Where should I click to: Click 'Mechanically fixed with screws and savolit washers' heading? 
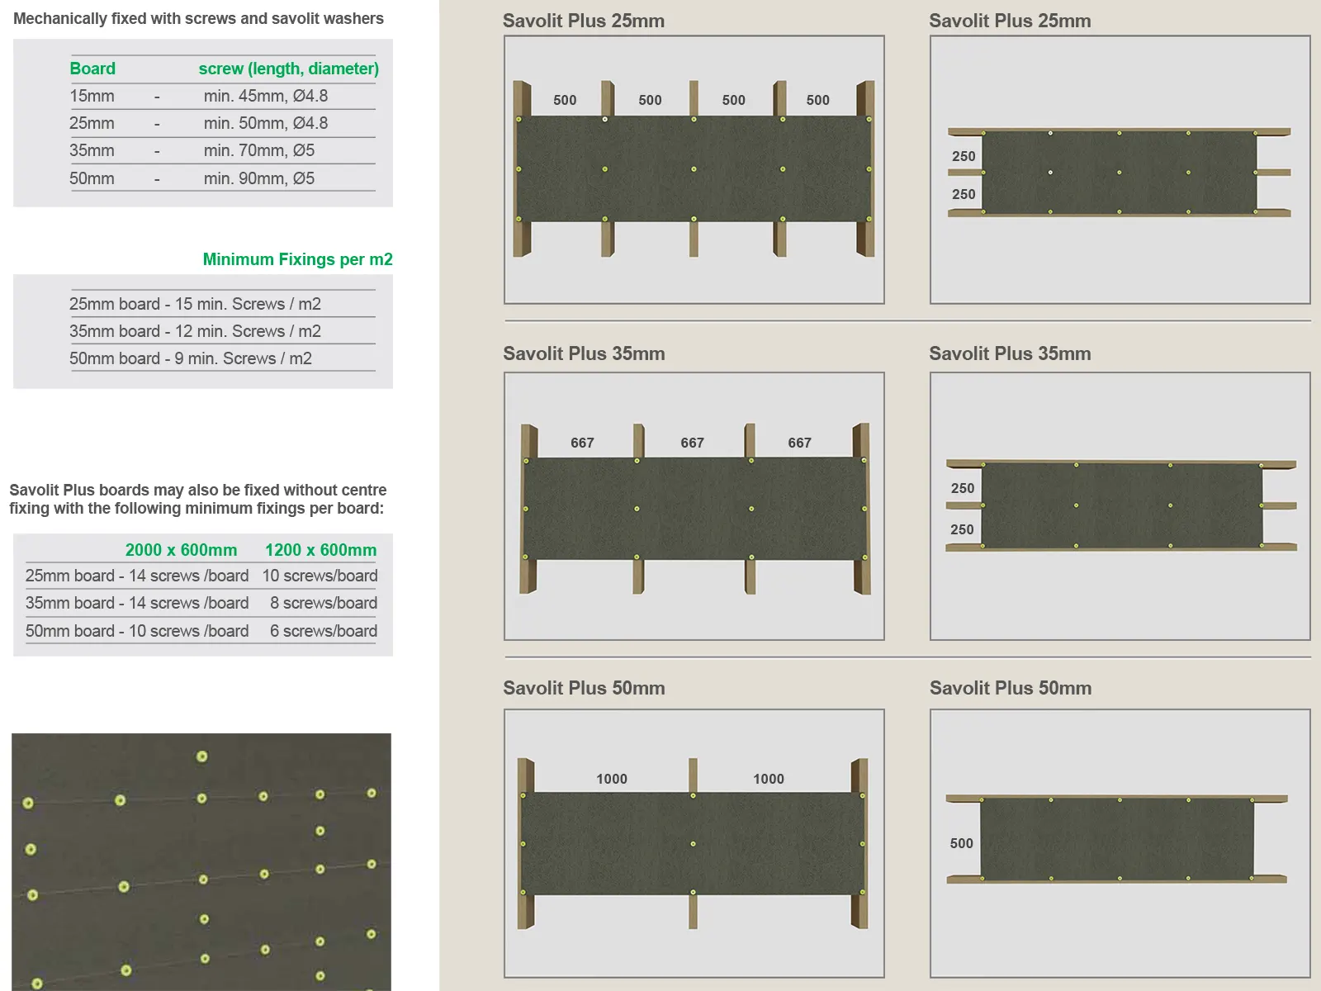pos(198,18)
